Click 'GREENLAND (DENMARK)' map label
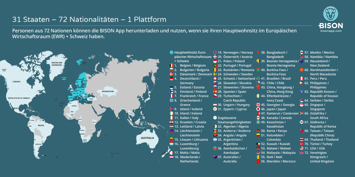 tap(57, 64)
